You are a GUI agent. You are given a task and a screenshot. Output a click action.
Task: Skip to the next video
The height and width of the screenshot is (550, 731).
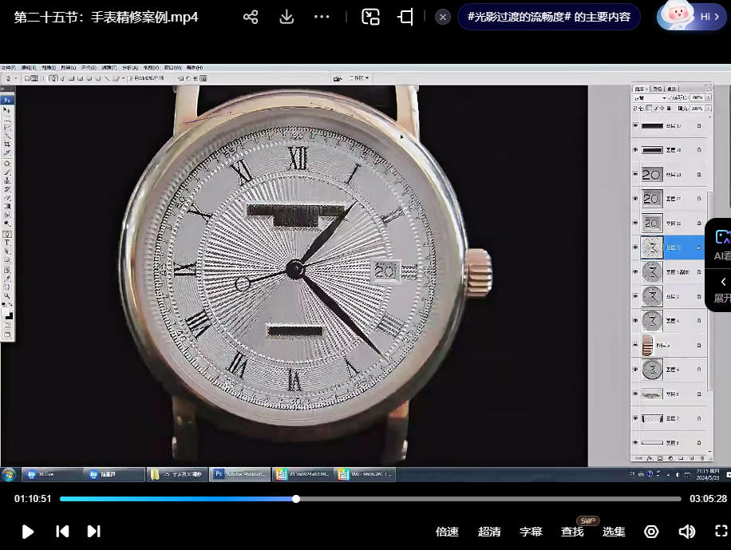tap(93, 532)
